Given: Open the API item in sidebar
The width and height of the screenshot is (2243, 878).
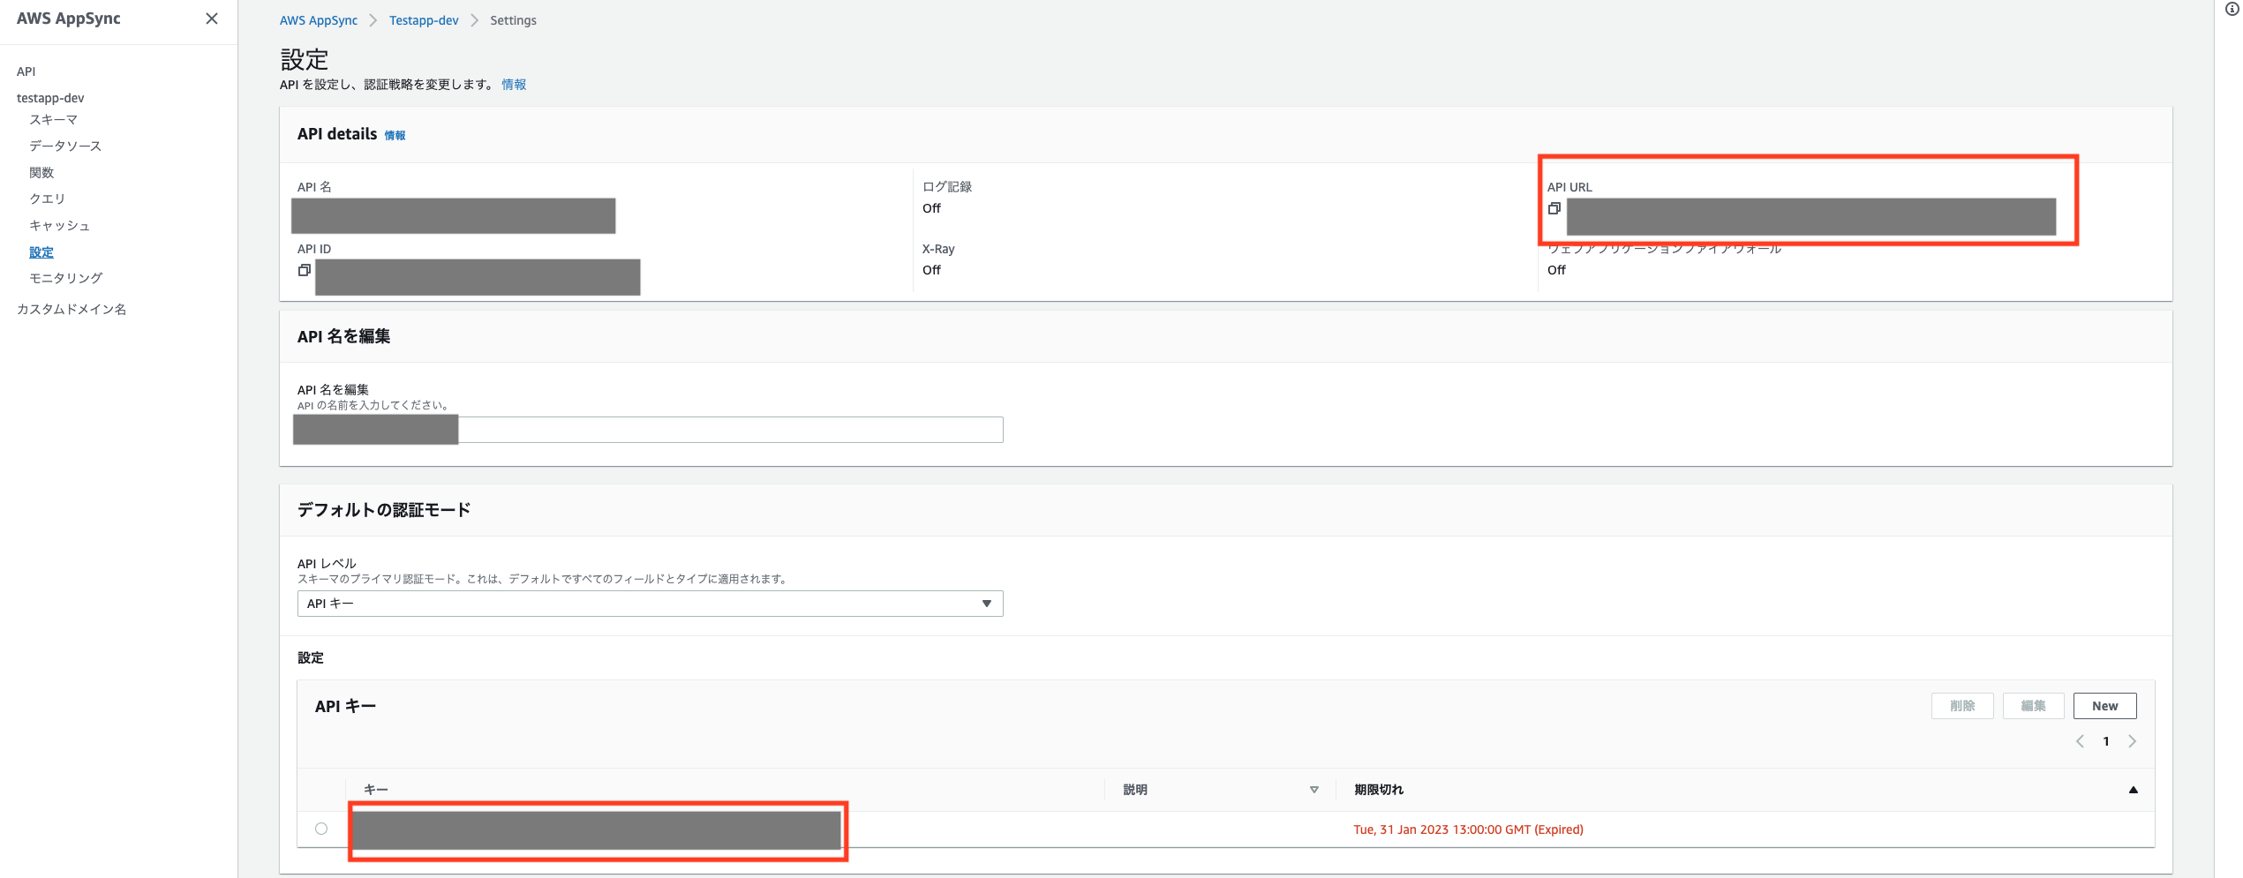Looking at the screenshot, I should coord(26,71).
